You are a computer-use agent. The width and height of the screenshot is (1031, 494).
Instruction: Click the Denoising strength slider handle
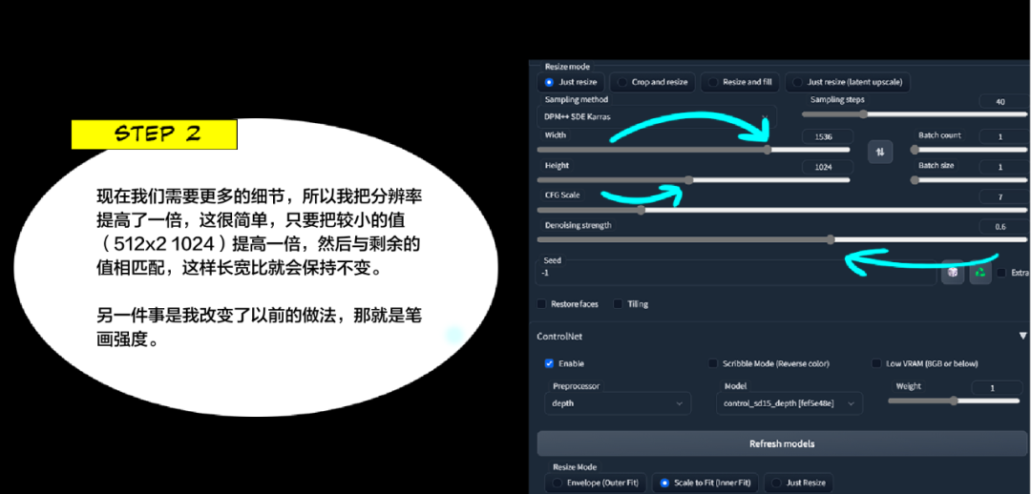[831, 239]
